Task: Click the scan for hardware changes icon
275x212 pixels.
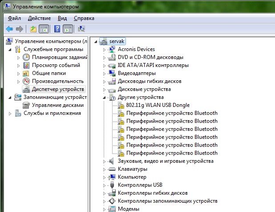Action: click(81, 29)
